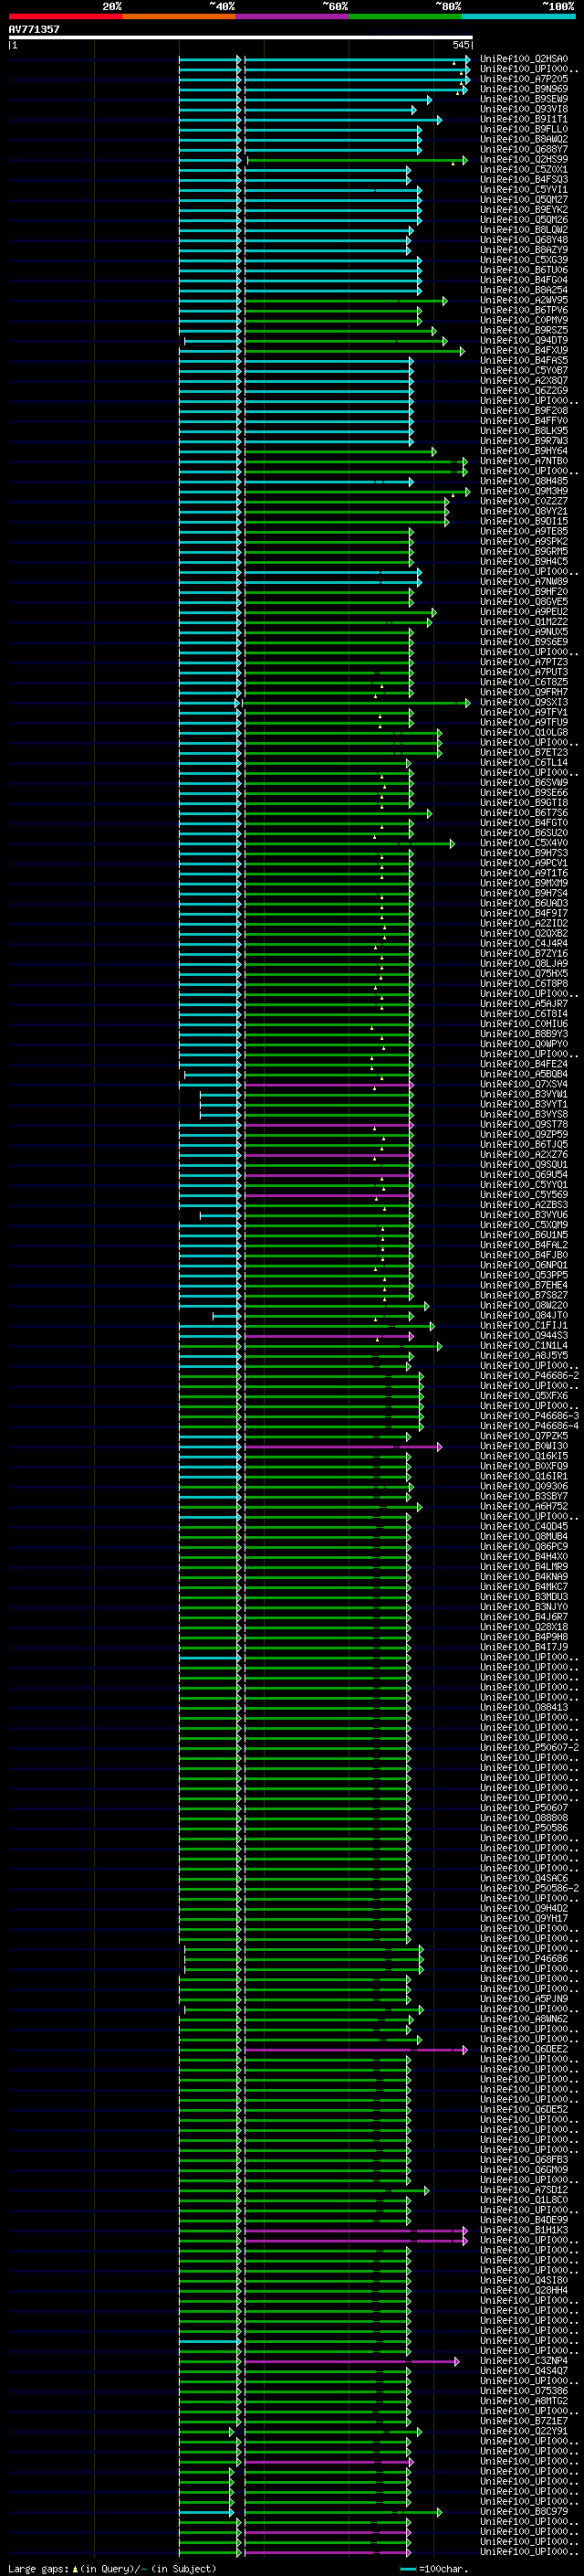Click the UniRef100_B0WI30 label

point(524,1446)
